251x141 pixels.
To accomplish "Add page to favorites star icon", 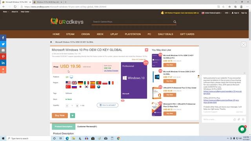I will [223, 7].
